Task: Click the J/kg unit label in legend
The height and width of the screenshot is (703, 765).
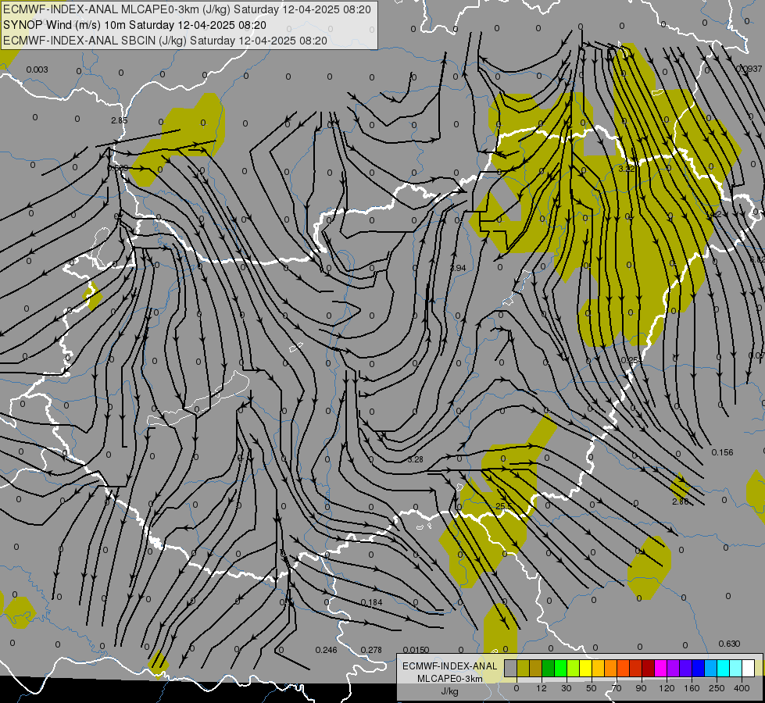Action: tap(450, 691)
